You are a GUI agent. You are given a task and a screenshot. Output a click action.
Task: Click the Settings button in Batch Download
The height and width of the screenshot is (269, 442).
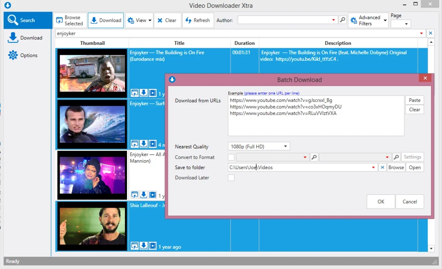coord(412,157)
